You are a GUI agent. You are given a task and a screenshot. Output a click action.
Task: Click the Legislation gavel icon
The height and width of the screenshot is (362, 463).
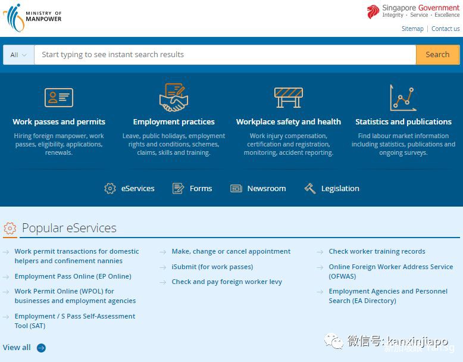[x=310, y=189]
